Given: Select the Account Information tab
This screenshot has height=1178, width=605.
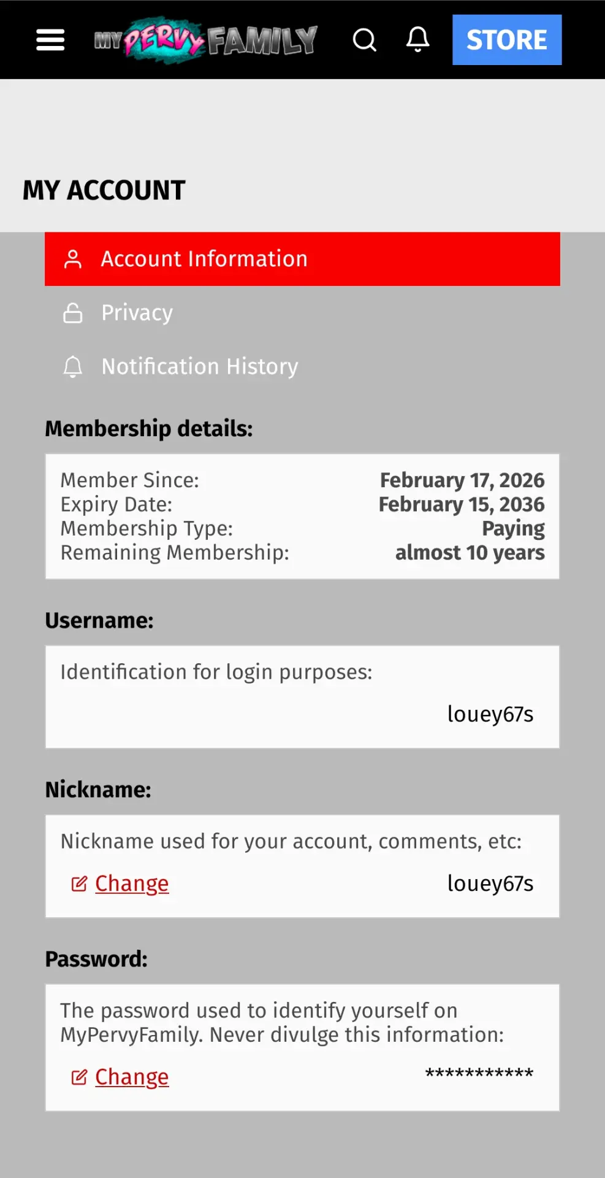Looking at the screenshot, I should (302, 259).
